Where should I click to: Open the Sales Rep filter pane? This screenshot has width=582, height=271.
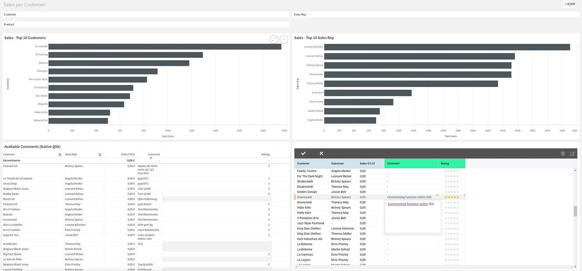click(436, 15)
